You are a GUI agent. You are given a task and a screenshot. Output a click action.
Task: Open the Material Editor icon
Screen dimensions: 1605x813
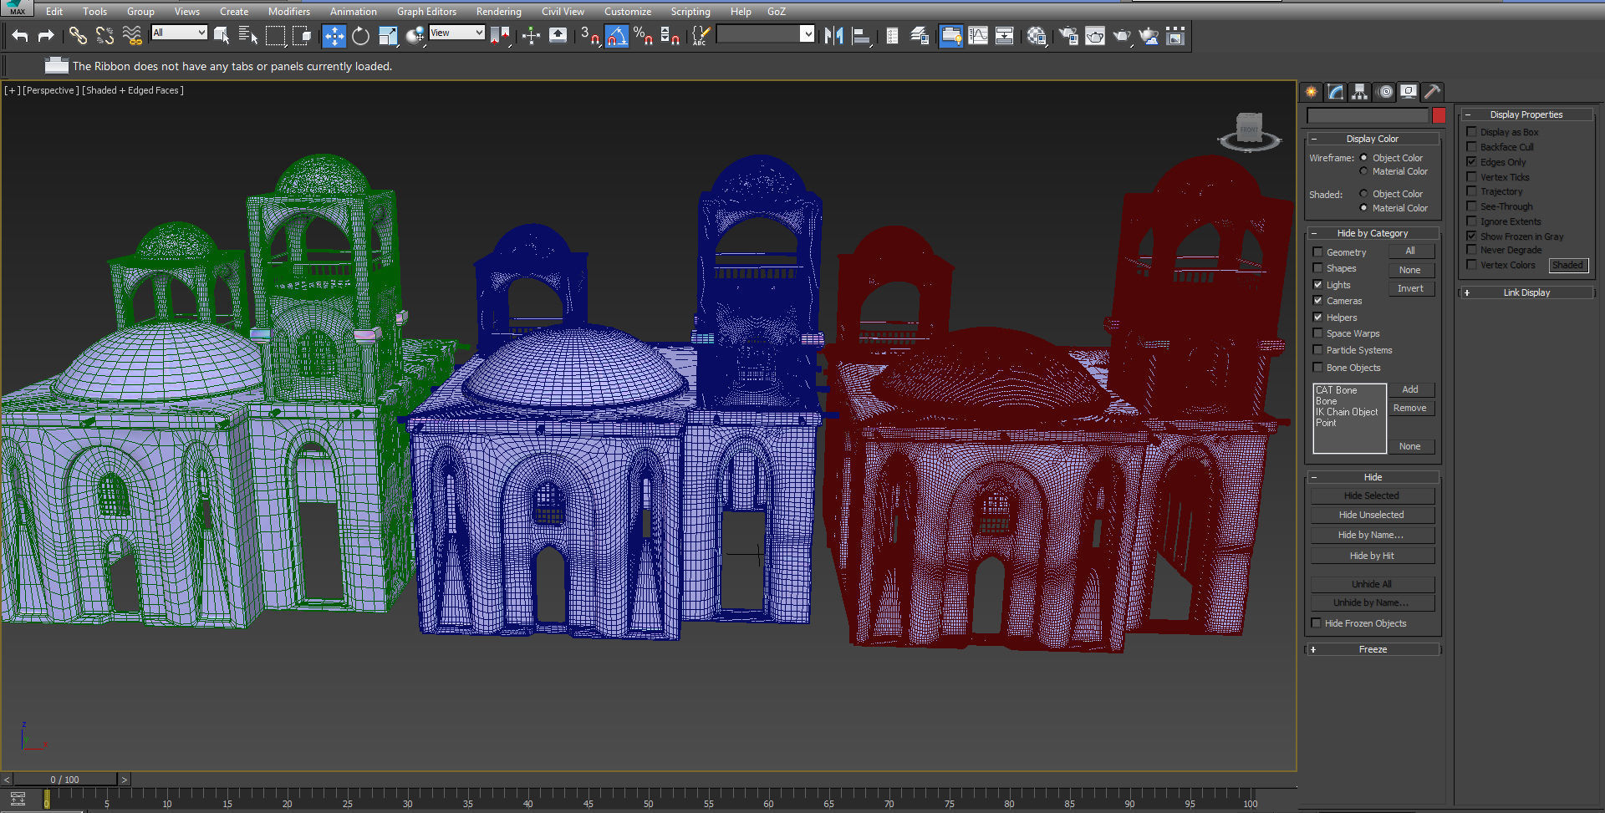[x=1037, y=35]
